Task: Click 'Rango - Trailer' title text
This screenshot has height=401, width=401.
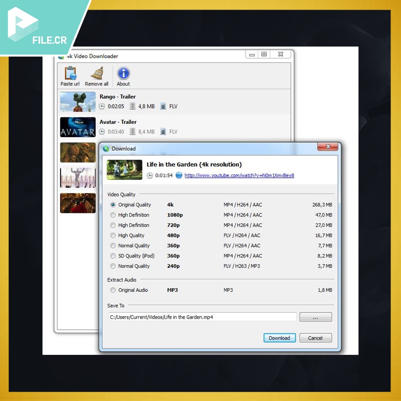Action: pyautogui.click(x=117, y=97)
